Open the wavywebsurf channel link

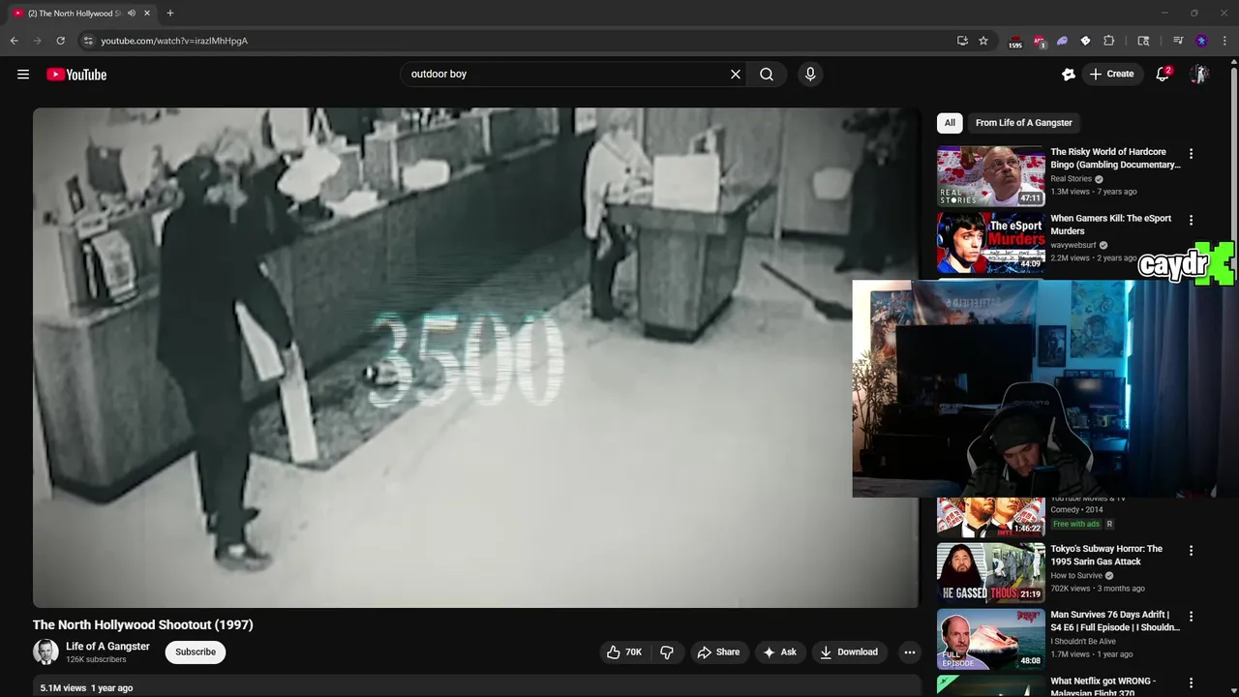click(1073, 245)
